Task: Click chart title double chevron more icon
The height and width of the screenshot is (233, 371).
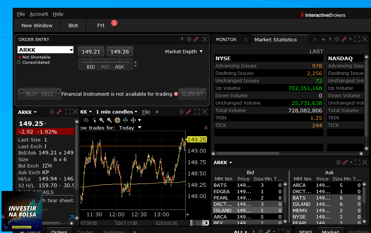Action: tap(157, 112)
